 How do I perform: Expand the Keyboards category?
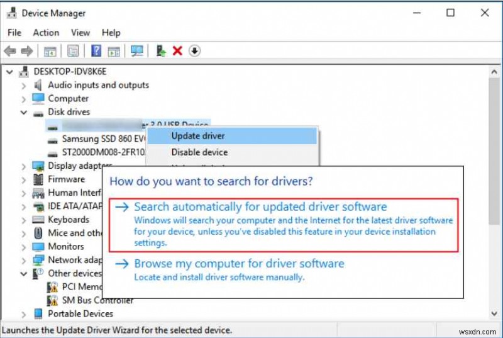tap(24, 220)
